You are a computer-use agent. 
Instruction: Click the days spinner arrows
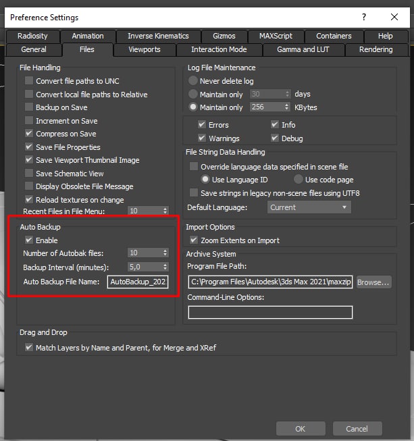click(287, 94)
